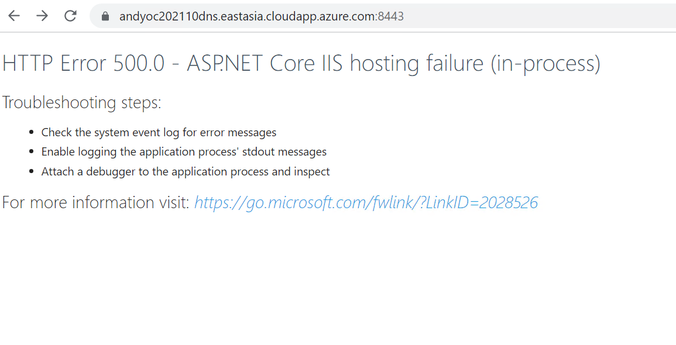Click bullet beside 'Enable logging' step
Viewport: 676px width, 345px height.
[x=31, y=152]
